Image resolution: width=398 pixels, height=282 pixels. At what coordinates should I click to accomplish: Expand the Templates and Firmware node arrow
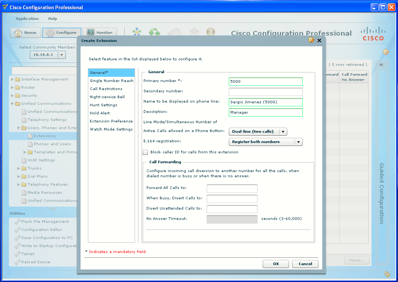click(x=25, y=152)
